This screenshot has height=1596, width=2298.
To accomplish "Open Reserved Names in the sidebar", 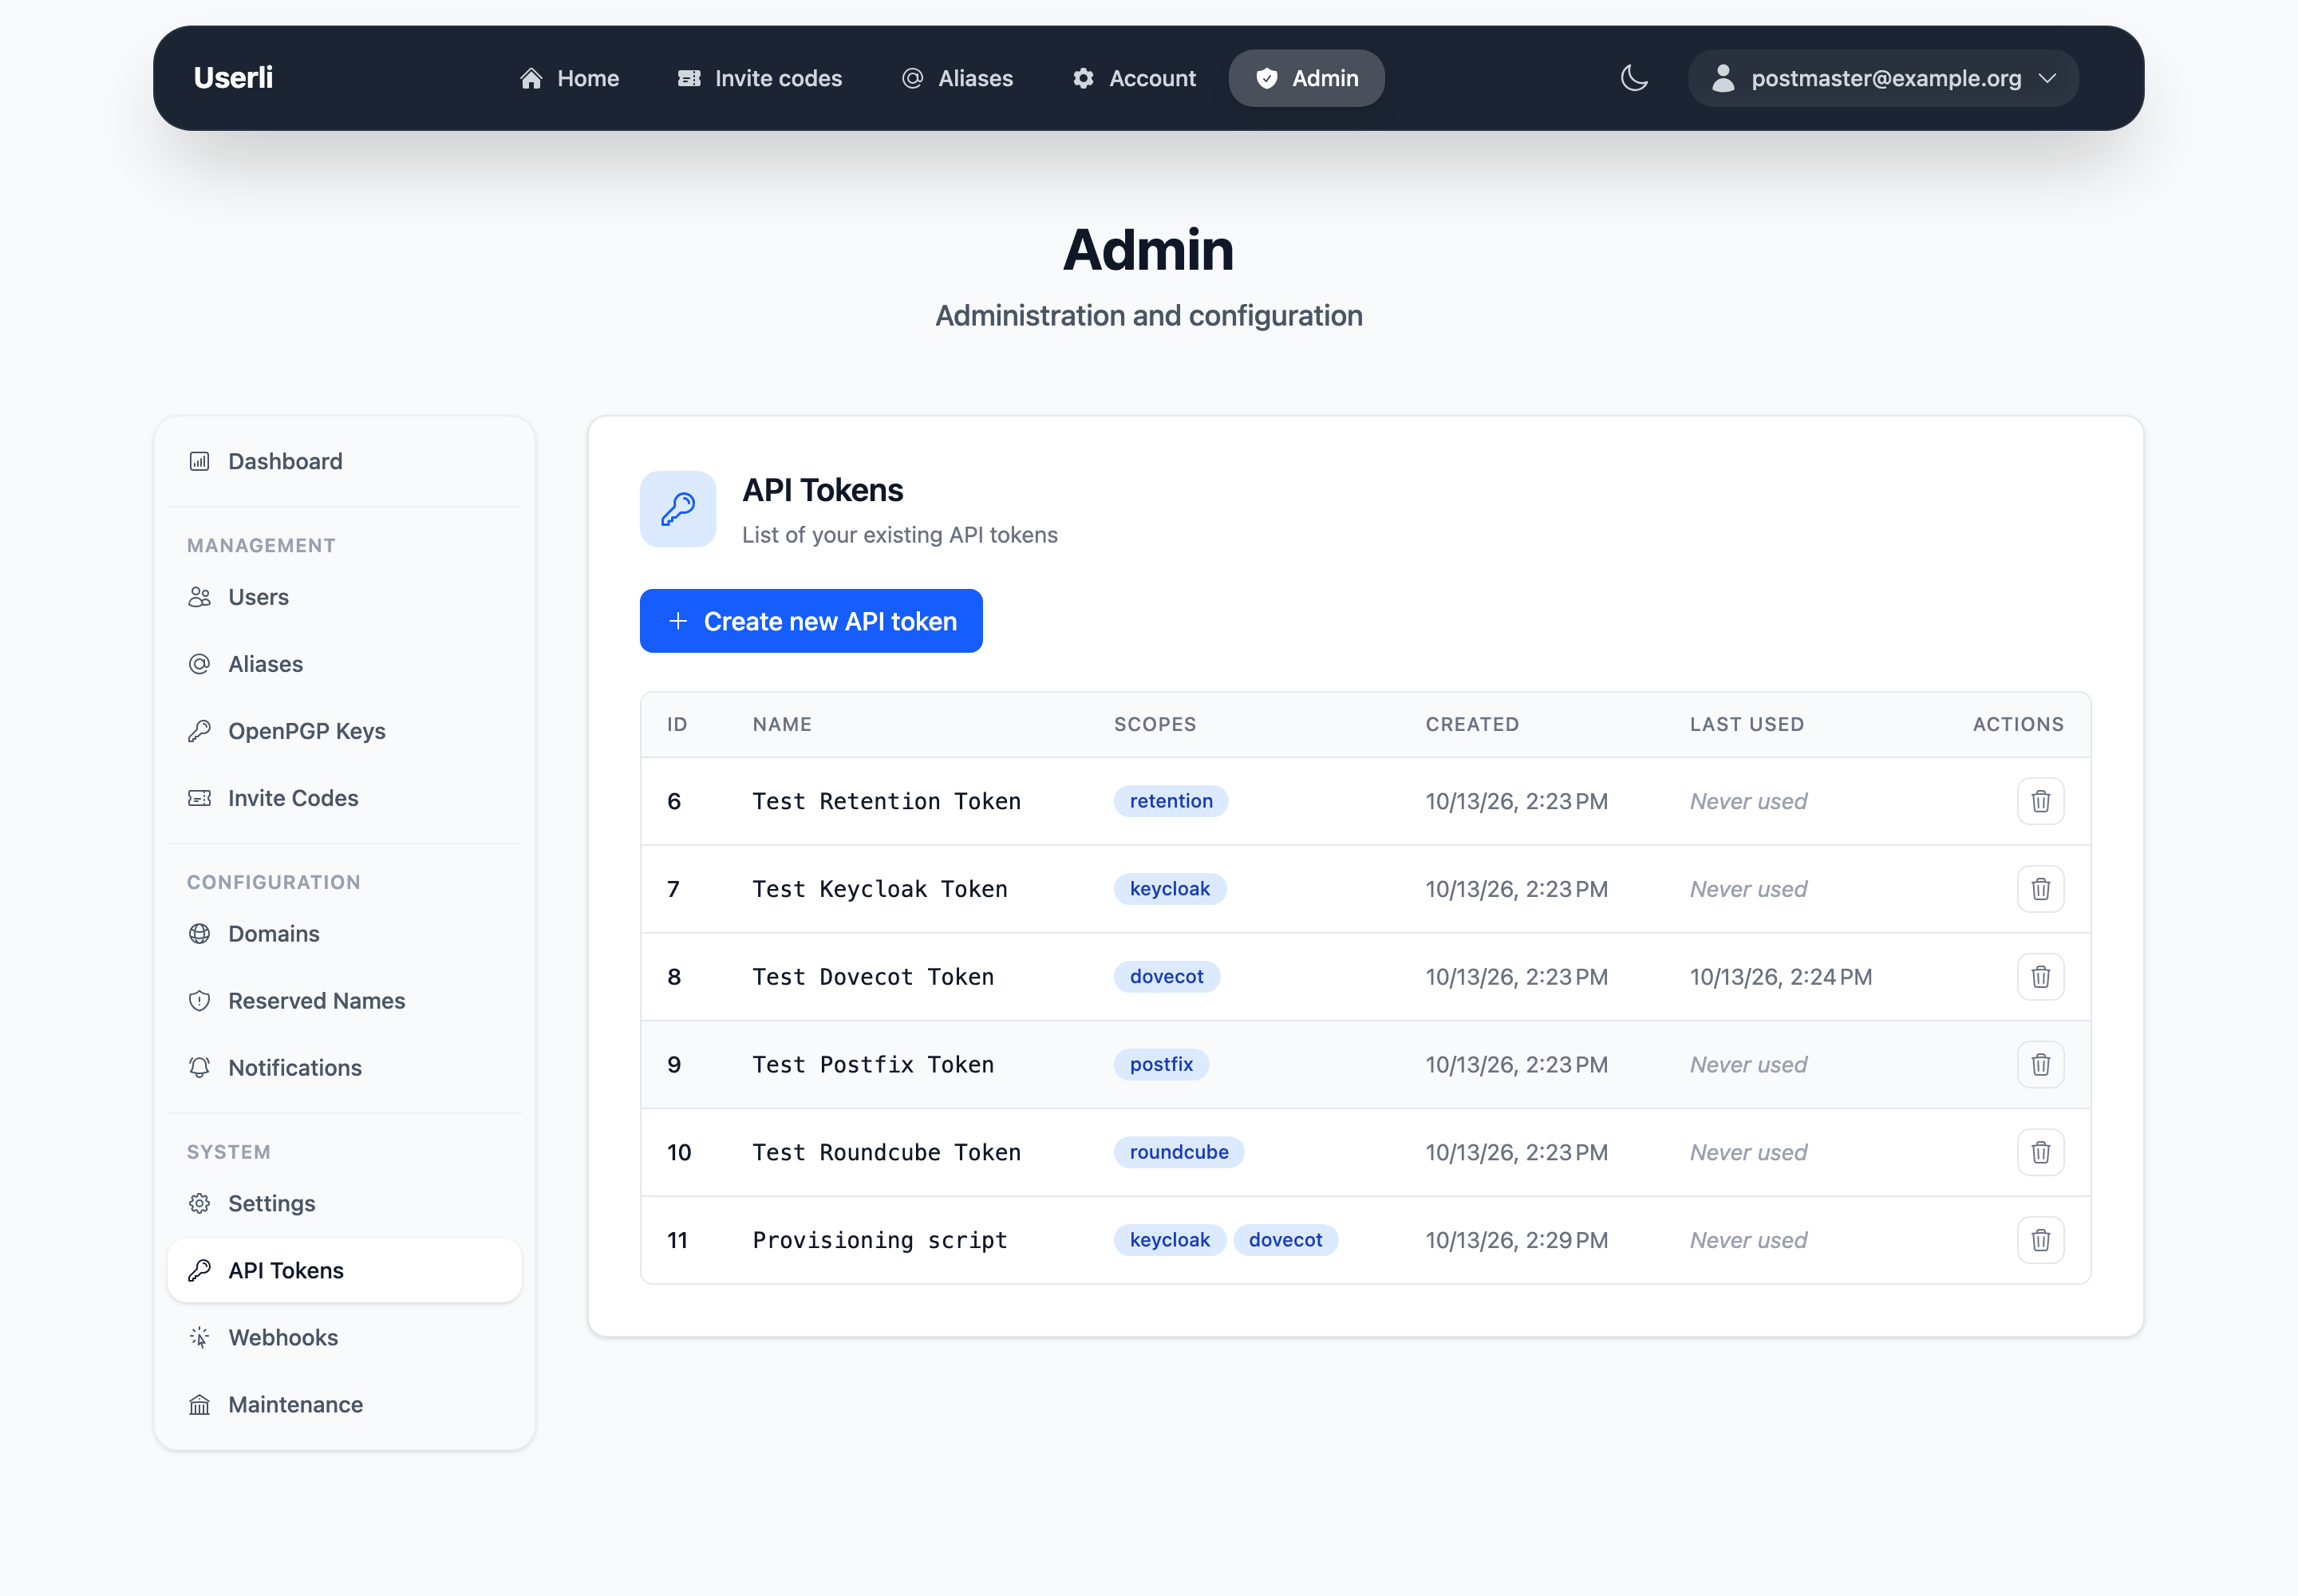I will pos(345,1001).
